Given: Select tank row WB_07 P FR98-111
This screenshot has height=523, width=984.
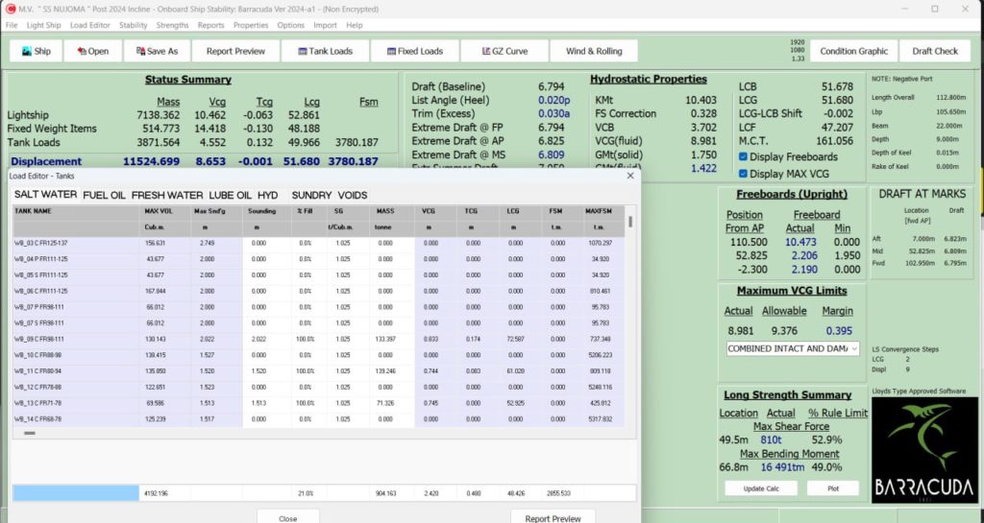Looking at the screenshot, I should [x=318, y=307].
